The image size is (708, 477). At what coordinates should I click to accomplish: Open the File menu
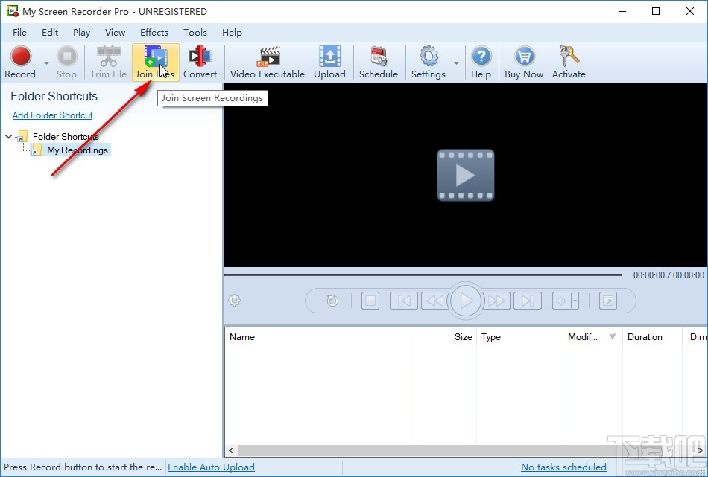pos(19,33)
